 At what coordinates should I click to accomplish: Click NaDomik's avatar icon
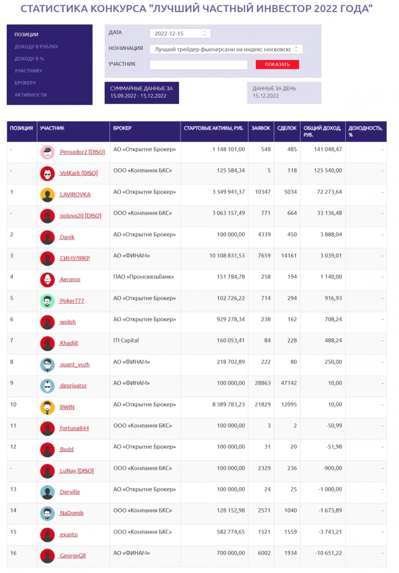pyautogui.click(x=47, y=513)
